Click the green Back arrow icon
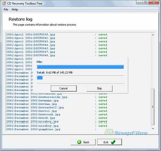The image size is (161, 151). point(79,142)
